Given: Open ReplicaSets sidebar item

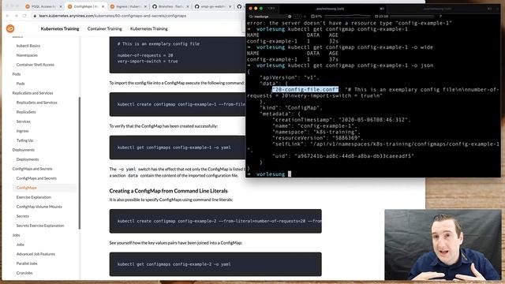Looking at the screenshot, I should (26, 112).
